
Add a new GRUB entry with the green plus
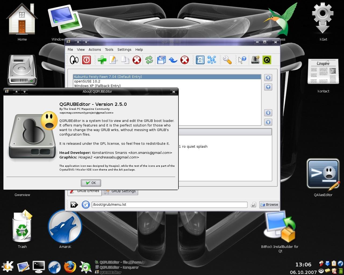click(102, 60)
